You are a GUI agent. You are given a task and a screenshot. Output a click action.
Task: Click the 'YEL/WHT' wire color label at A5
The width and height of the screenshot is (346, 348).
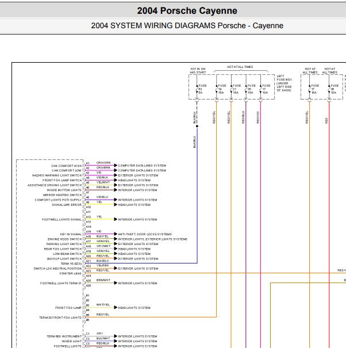point(103,182)
